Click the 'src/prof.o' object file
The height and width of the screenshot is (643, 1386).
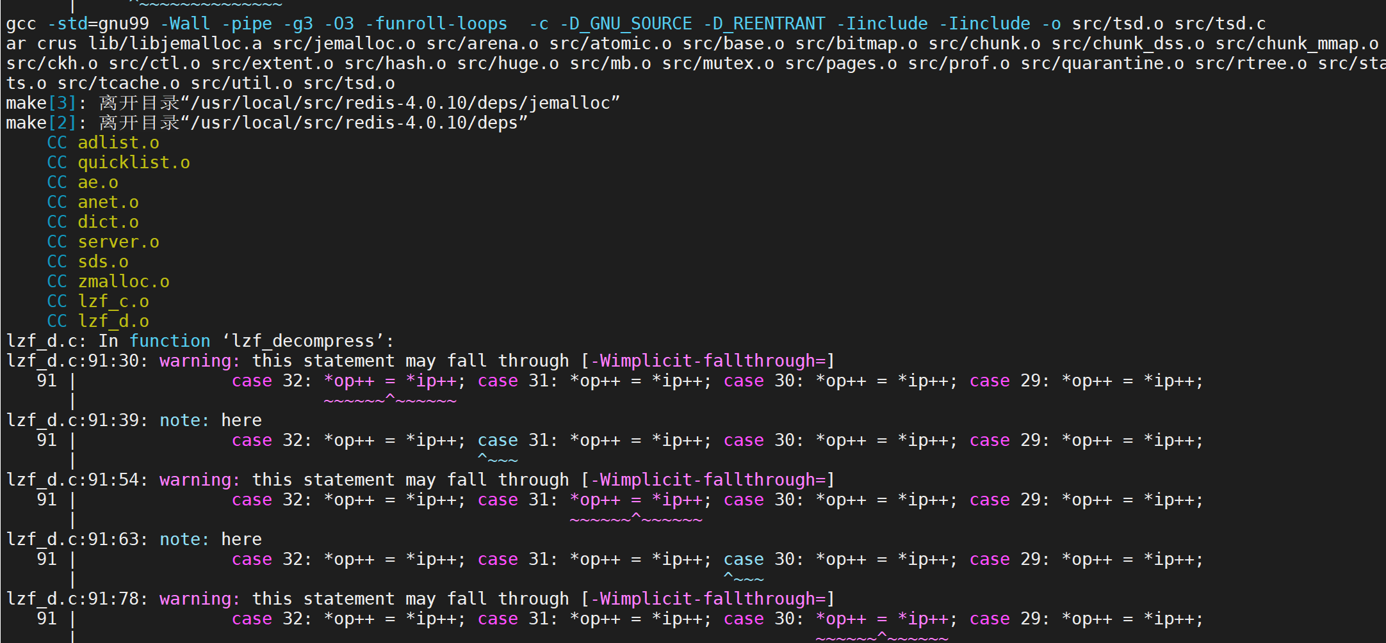[959, 64]
